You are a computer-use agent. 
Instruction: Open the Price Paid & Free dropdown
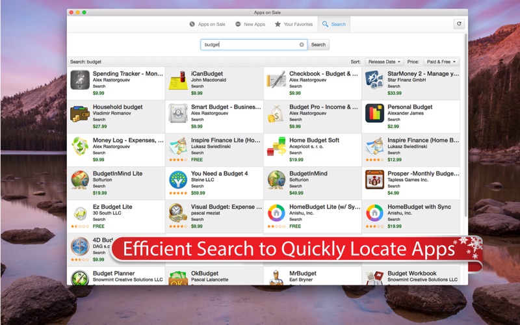click(441, 62)
